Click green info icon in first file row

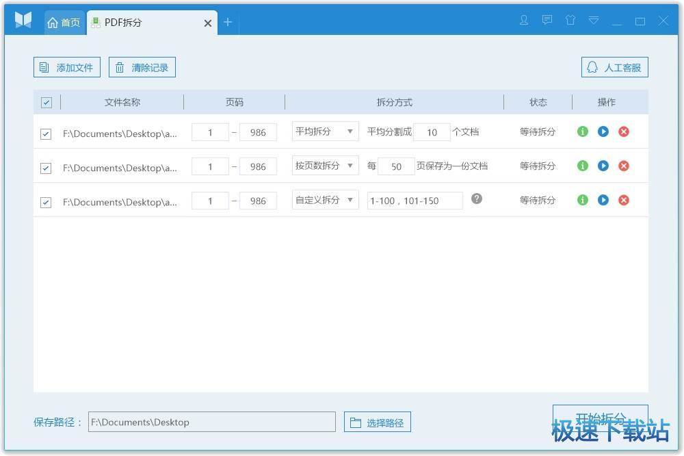pyautogui.click(x=582, y=131)
